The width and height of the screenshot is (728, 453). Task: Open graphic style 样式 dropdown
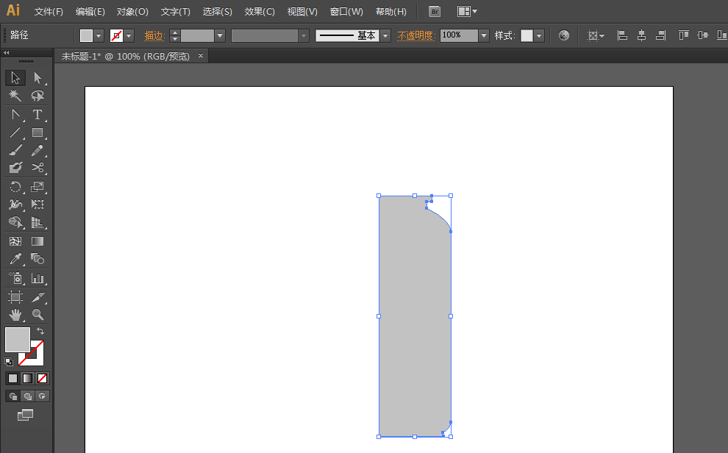pos(539,36)
